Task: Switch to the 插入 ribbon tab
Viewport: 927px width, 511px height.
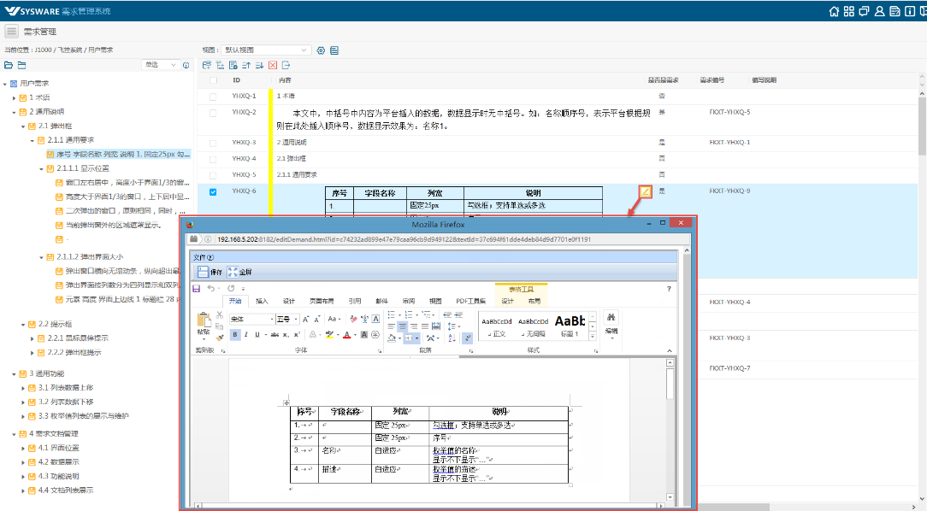Action: tap(262, 301)
